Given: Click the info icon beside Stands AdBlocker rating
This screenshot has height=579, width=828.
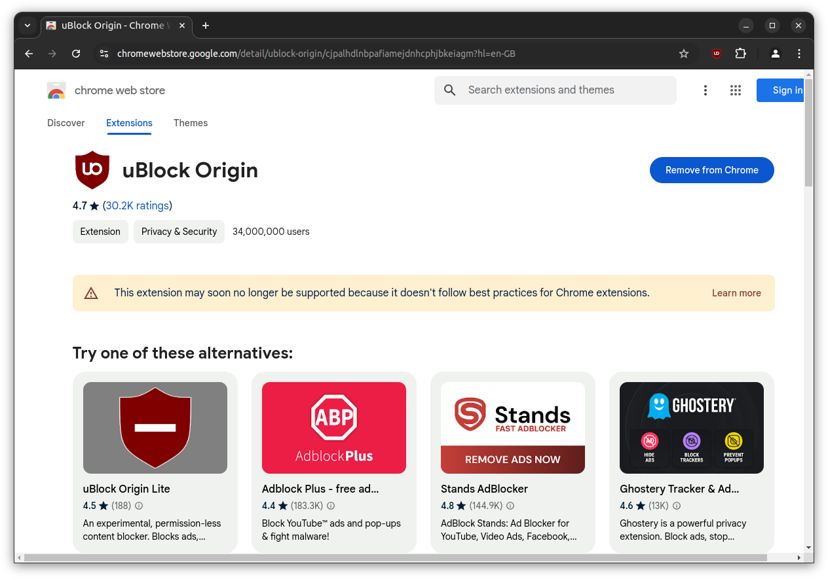Looking at the screenshot, I should click(x=510, y=506).
